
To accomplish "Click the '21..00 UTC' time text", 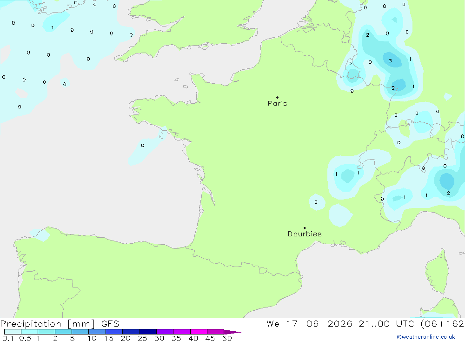I will [x=386, y=324].
